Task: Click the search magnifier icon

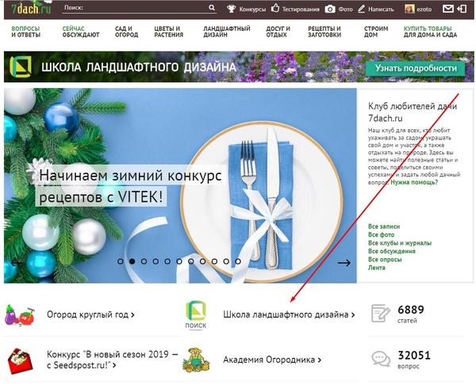Action: pos(212,9)
